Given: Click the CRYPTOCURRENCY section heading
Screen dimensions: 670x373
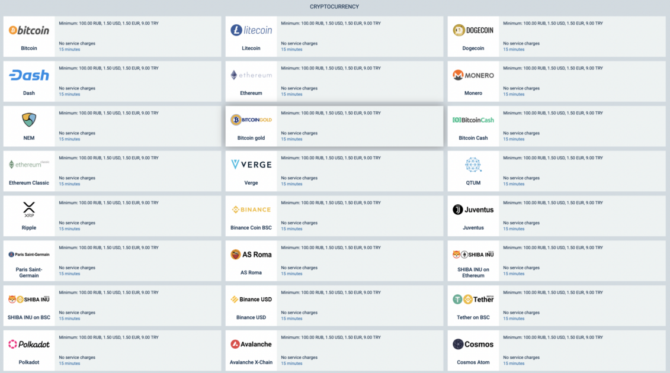Looking at the screenshot, I should click(x=335, y=7).
